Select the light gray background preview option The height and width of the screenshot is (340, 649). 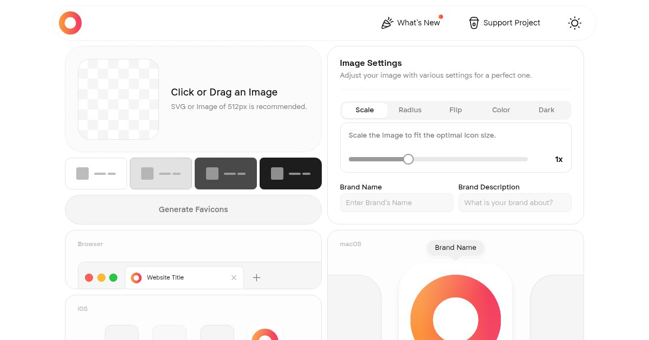[161, 173]
